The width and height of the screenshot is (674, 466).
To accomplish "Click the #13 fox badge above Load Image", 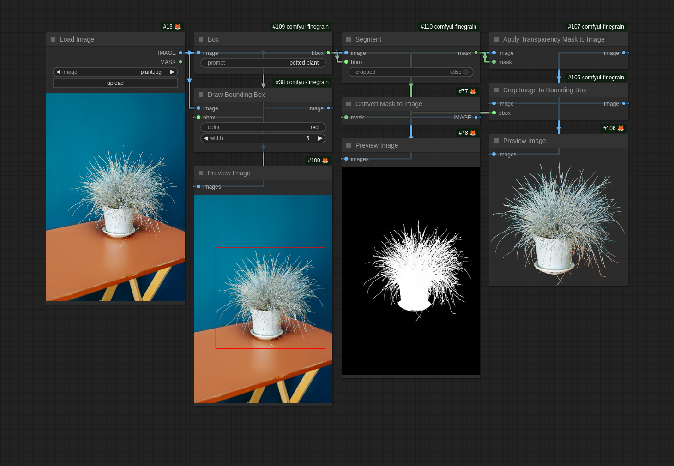I will click(x=172, y=27).
